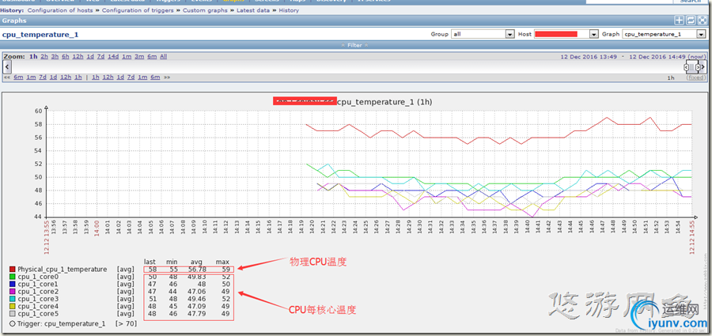The image size is (712, 336).
Task: Click legend label Physical_cpu_1_temperature
Action: [x=62, y=270]
